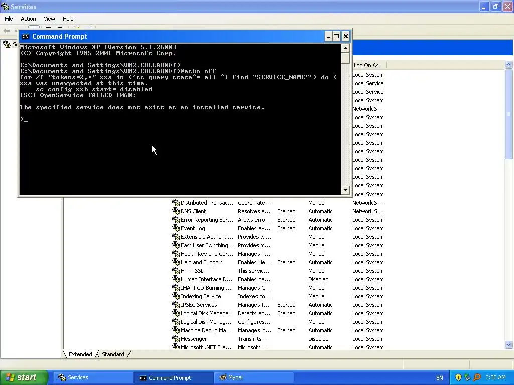The image size is (514, 385).
Task: Switch to Mypal taskbar button
Action: point(253,377)
